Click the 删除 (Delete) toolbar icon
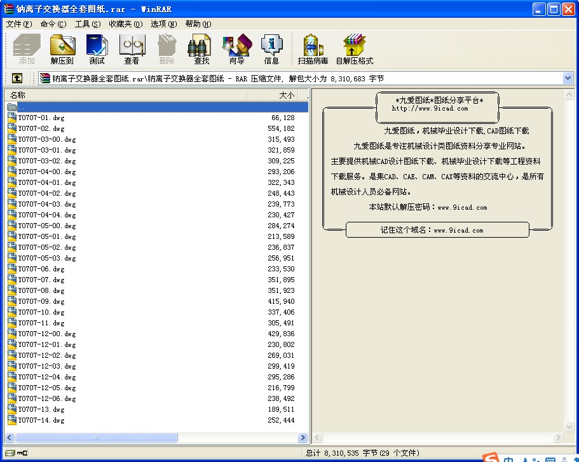The height and width of the screenshot is (462, 579). pos(167,49)
